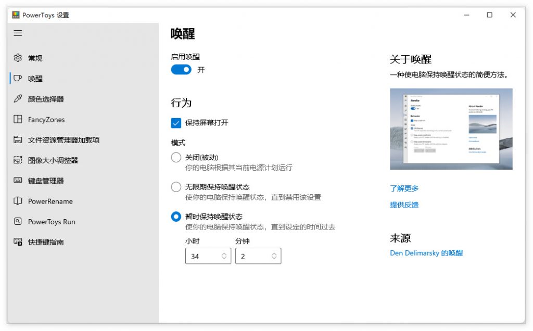533x331 pixels.
Task: Collapse the navigation with the hamburger menu
Action: pyautogui.click(x=17, y=33)
